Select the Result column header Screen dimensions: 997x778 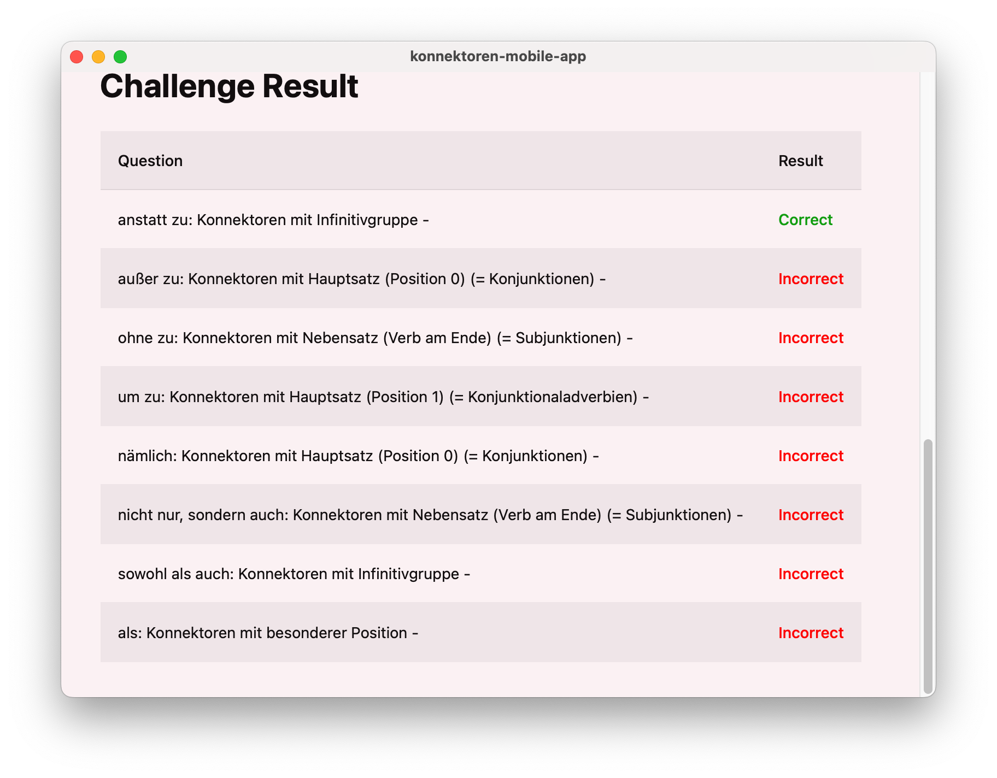pos(800,161)
